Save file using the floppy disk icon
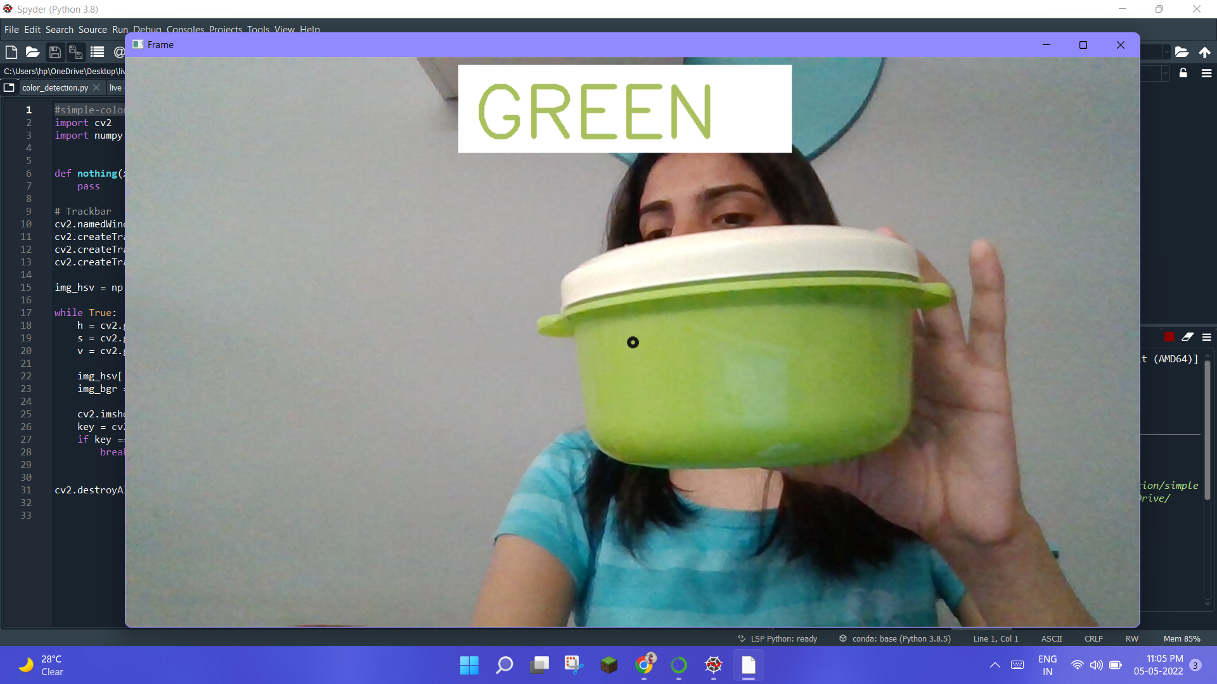This screenshot has height=684, width=1217. click(55, 52)
